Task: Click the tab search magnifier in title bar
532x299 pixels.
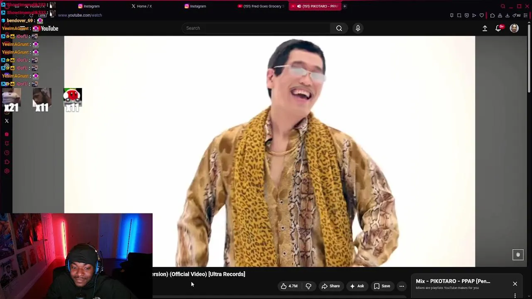Action: pyautogui.click(x=503, y=6)
